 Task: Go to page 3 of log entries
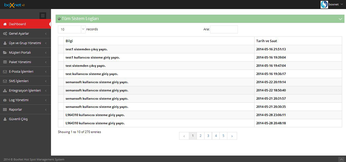click(208, 136)
